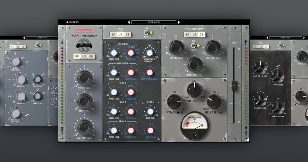The width and height of the screenshot is (308, 162).
Task: Click the Low Shelf FREQ (Hz) red knob
Action: click(131, 53)
